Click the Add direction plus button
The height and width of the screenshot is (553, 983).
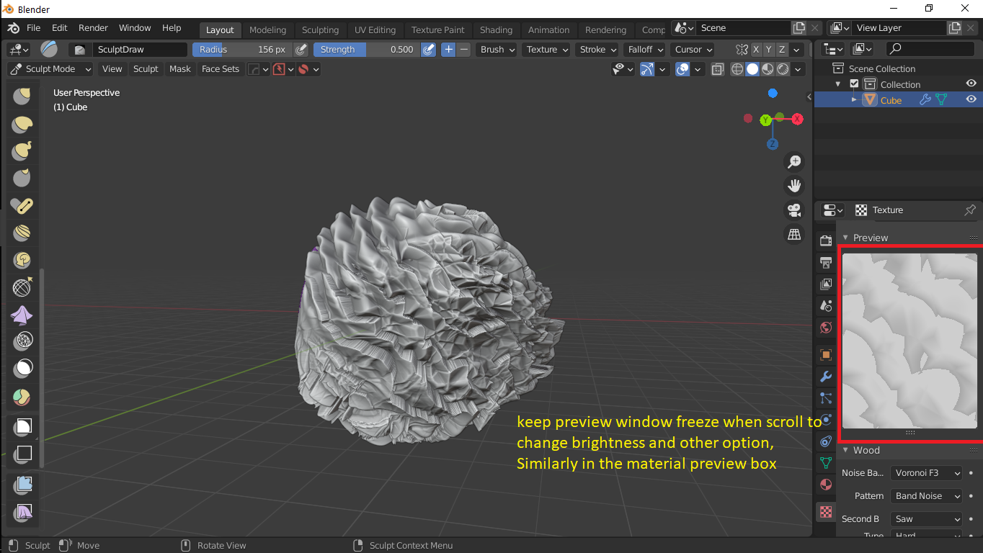tap(448, 50)
